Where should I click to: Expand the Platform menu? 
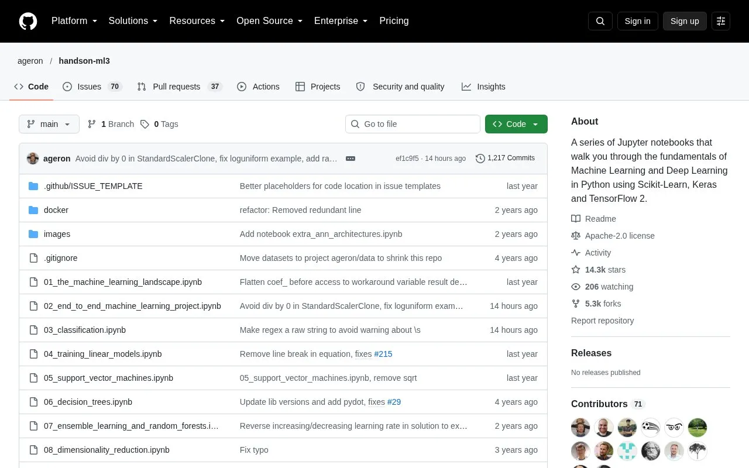[74, 21]
